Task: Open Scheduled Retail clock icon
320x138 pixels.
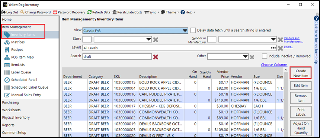Action: (x=7, y=80)
